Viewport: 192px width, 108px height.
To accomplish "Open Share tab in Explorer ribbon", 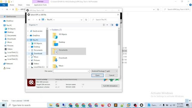I will pos(20,5).
